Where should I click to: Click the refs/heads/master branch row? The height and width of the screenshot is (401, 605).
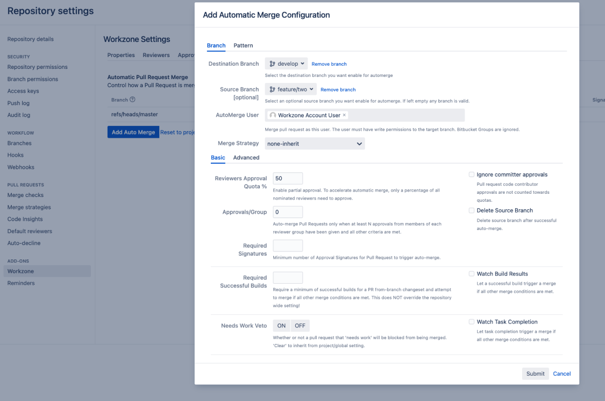pyautogui.click(x=134, y=114)
